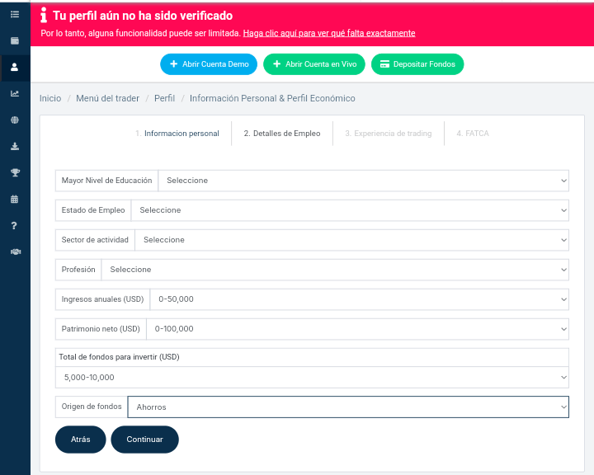The width and height of the screenshot is (594, 475).
Task: Expand Patrimonio neto (USD) dropdown
Action: click(x=357, y=329)
